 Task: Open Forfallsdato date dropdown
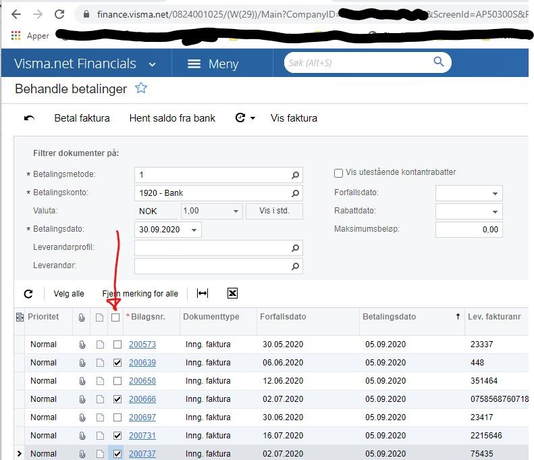pyautogui.click(x=495, y=194)
